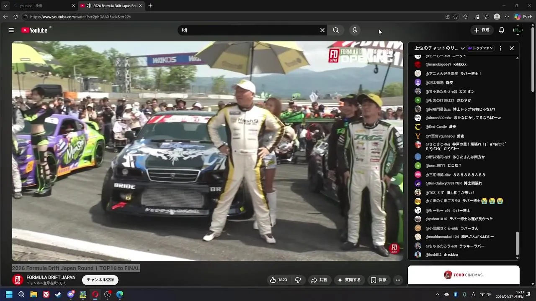Open the tab actions dropdown
Image resolution: width=536 pixels, height=301 pixels.
[x=5, y=5]
